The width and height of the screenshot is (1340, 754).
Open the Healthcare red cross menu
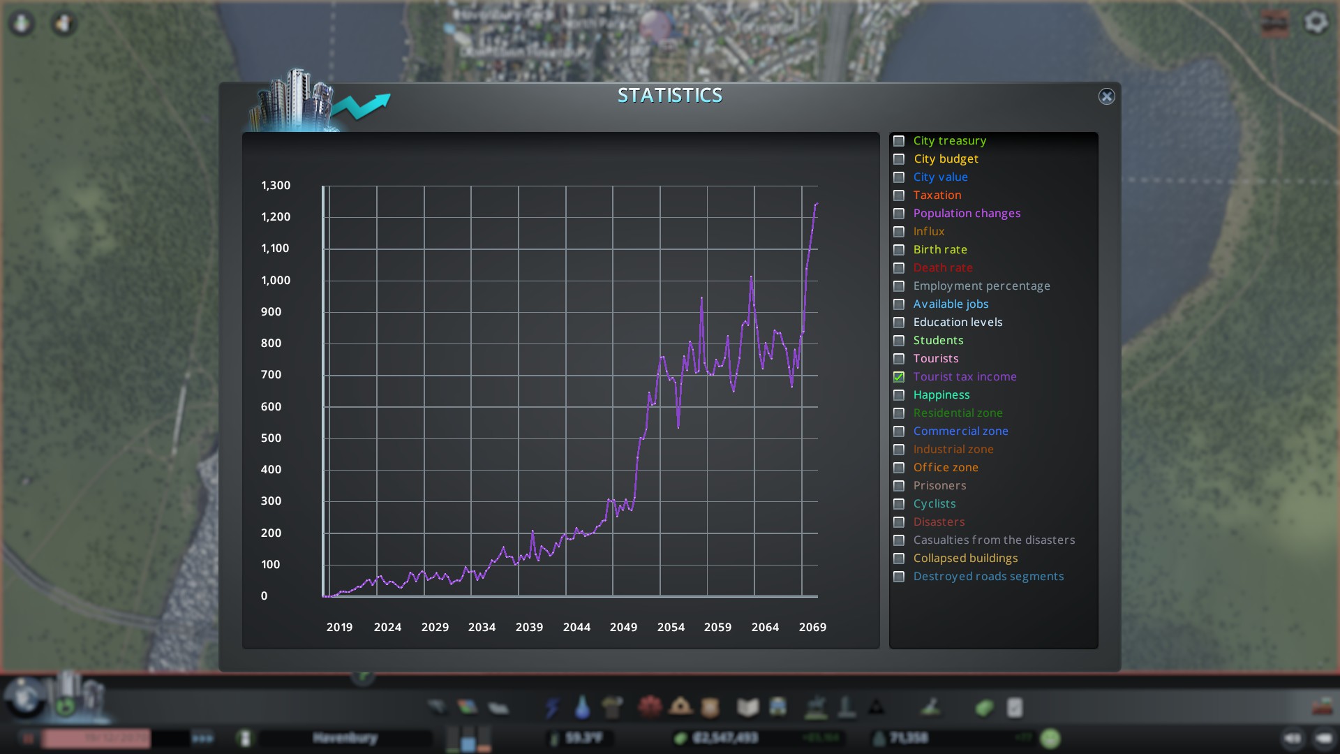[x=650, y=707]
